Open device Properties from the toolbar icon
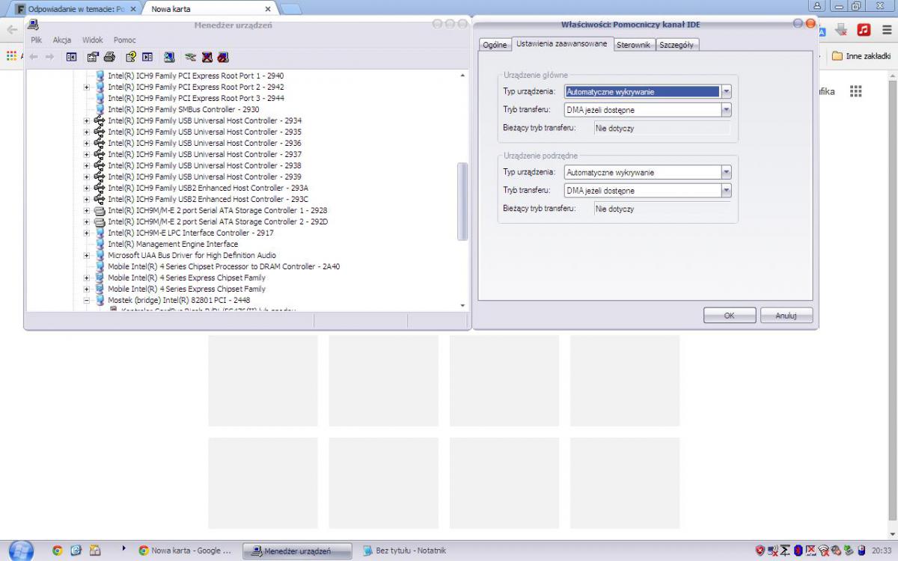The width and height of the screenshot is (898, 561). (x=93, y=57)
